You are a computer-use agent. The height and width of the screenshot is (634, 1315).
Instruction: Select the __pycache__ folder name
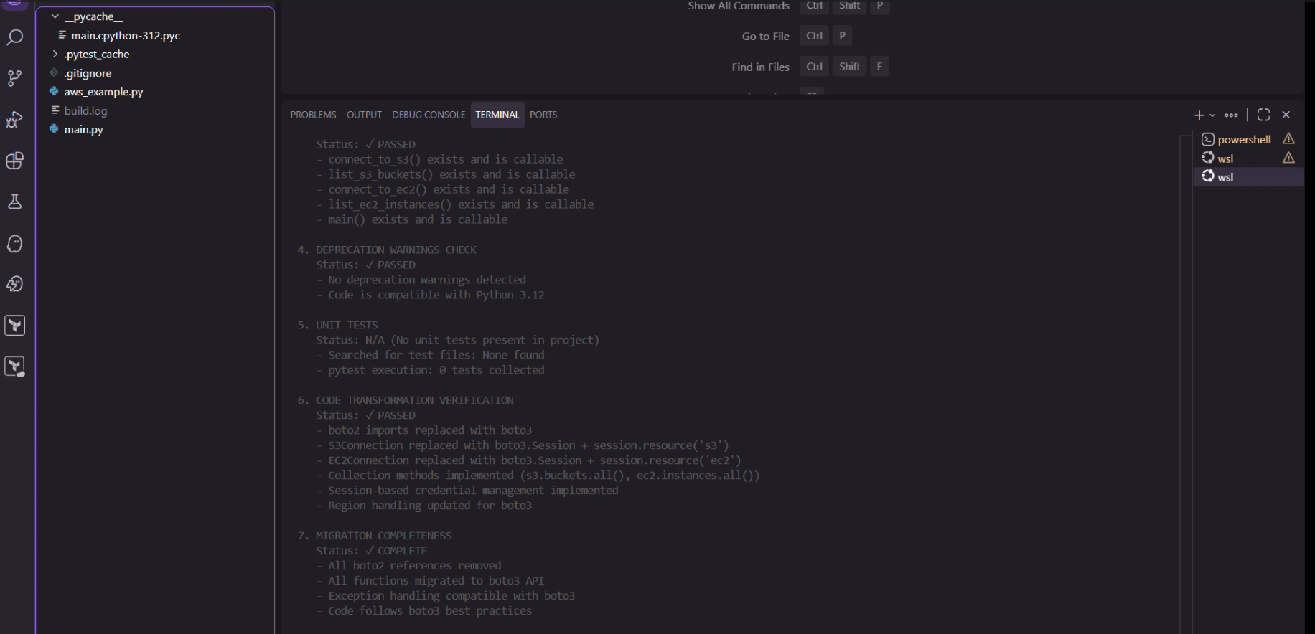tap(93, 16)
